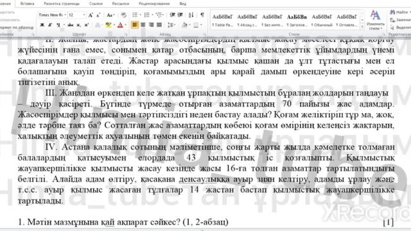The width and height of the screenshot is (411, 231).
Task: Apply bulleted list formatting
Action: click(x=134, y=15)
